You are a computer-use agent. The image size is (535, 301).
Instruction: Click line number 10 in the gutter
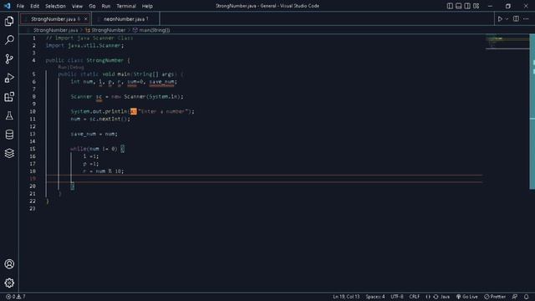[33, 111]
